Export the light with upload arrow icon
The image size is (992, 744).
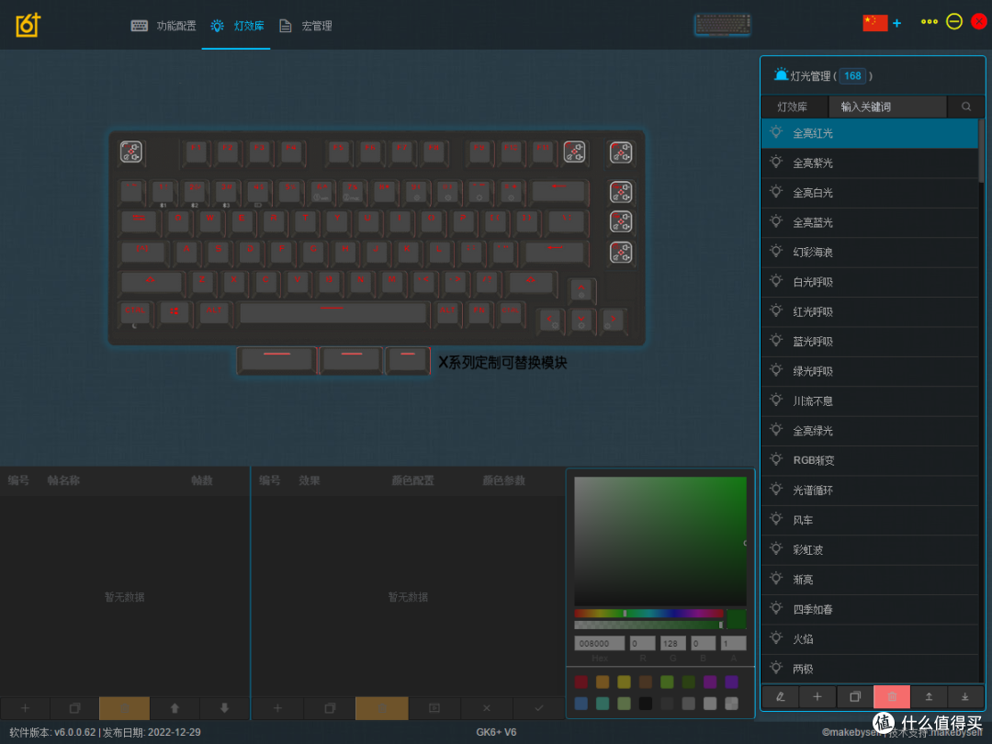929,696
